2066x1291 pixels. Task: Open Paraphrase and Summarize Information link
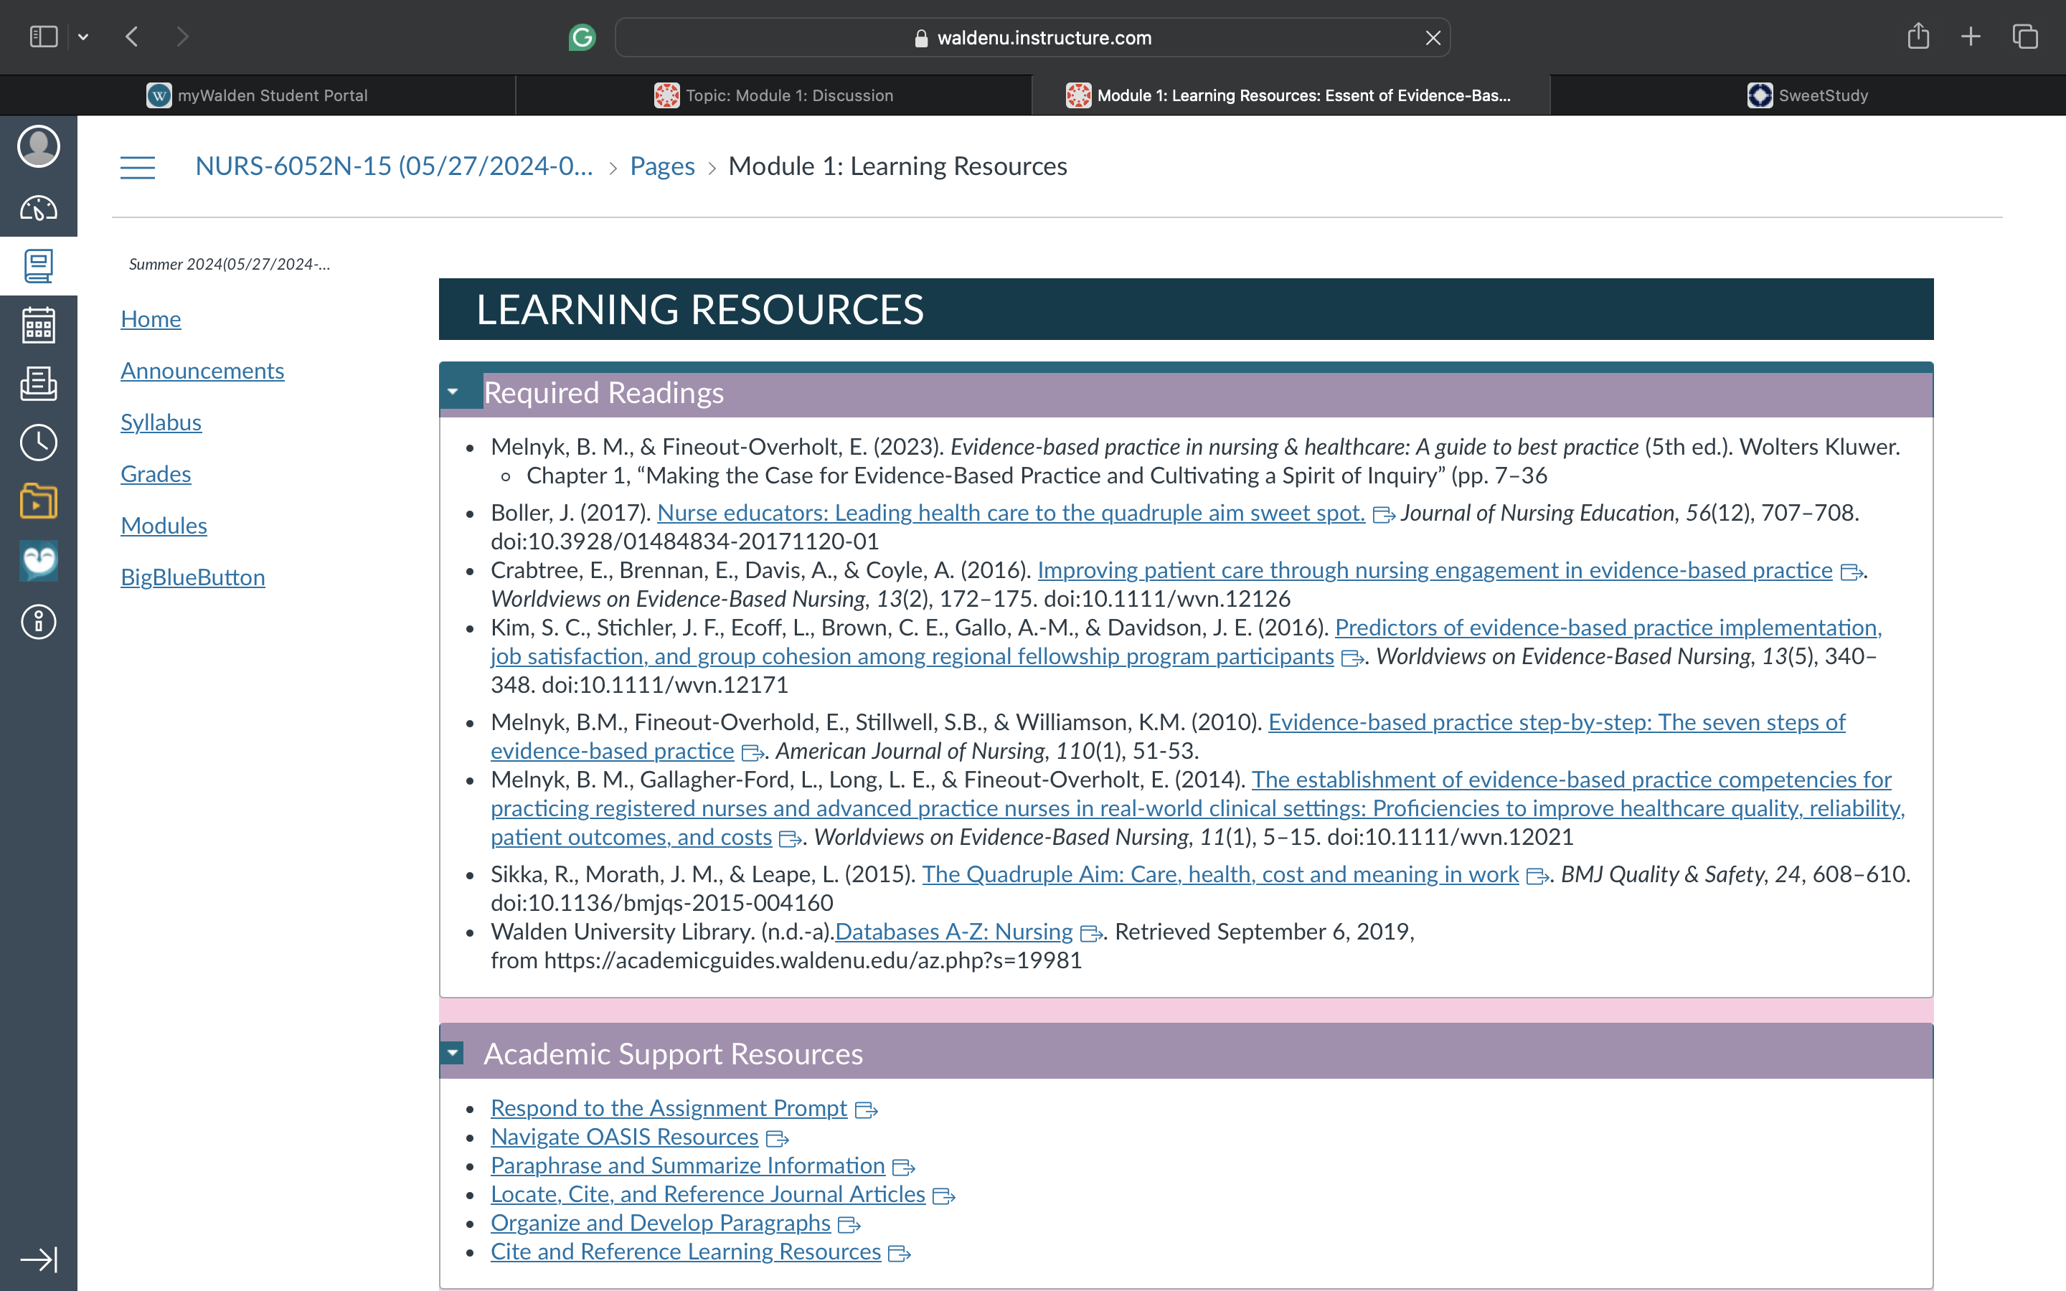pos(687,1165)
